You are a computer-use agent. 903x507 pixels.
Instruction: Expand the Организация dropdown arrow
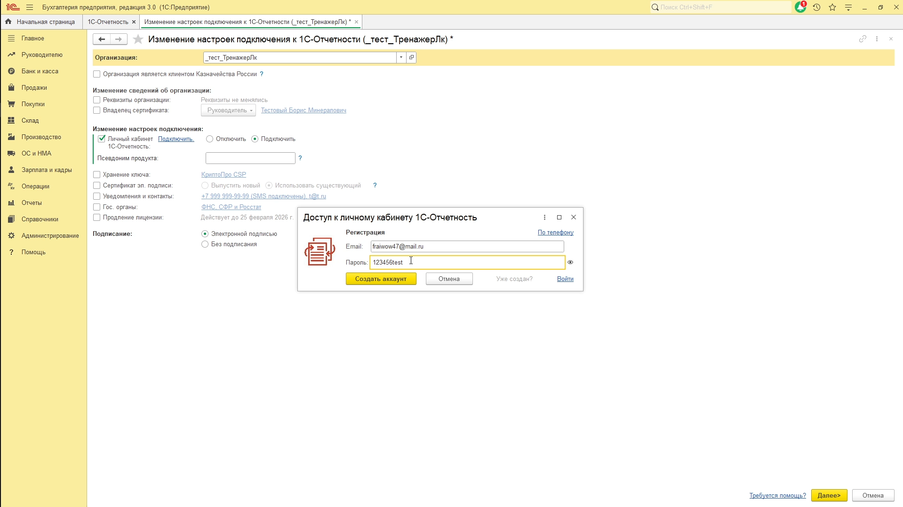point(401,57)
